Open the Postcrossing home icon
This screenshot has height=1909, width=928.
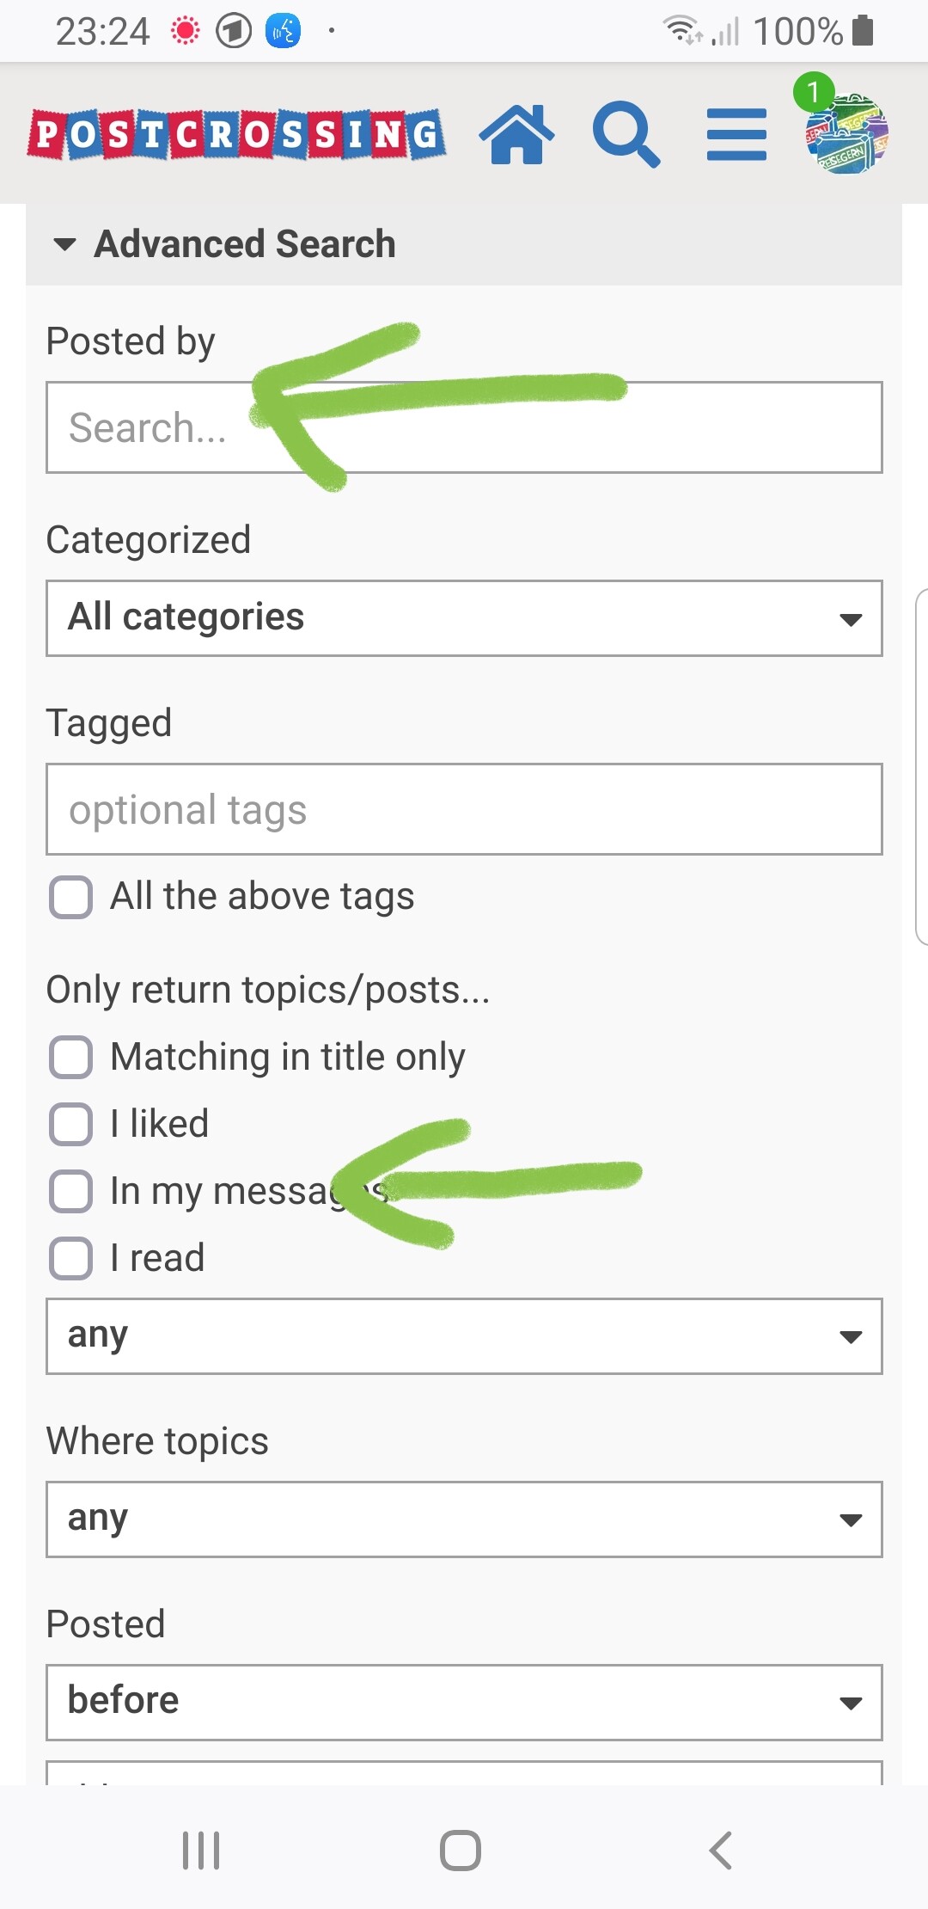coord(516,134)
